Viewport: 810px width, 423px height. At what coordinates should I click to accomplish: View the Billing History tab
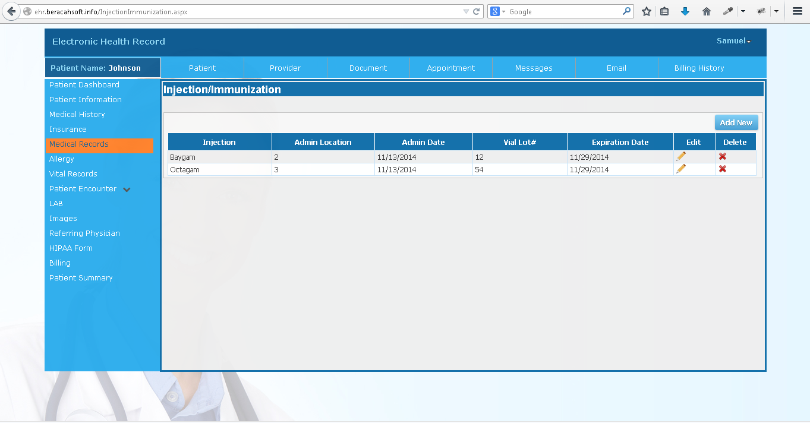click(x=699, y=68)
